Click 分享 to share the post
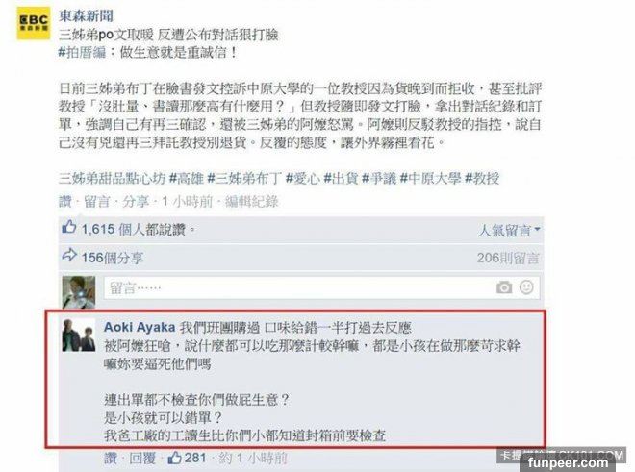Viewport: 635px width, 472px height. pyautogui.click(x=136, y=201)
